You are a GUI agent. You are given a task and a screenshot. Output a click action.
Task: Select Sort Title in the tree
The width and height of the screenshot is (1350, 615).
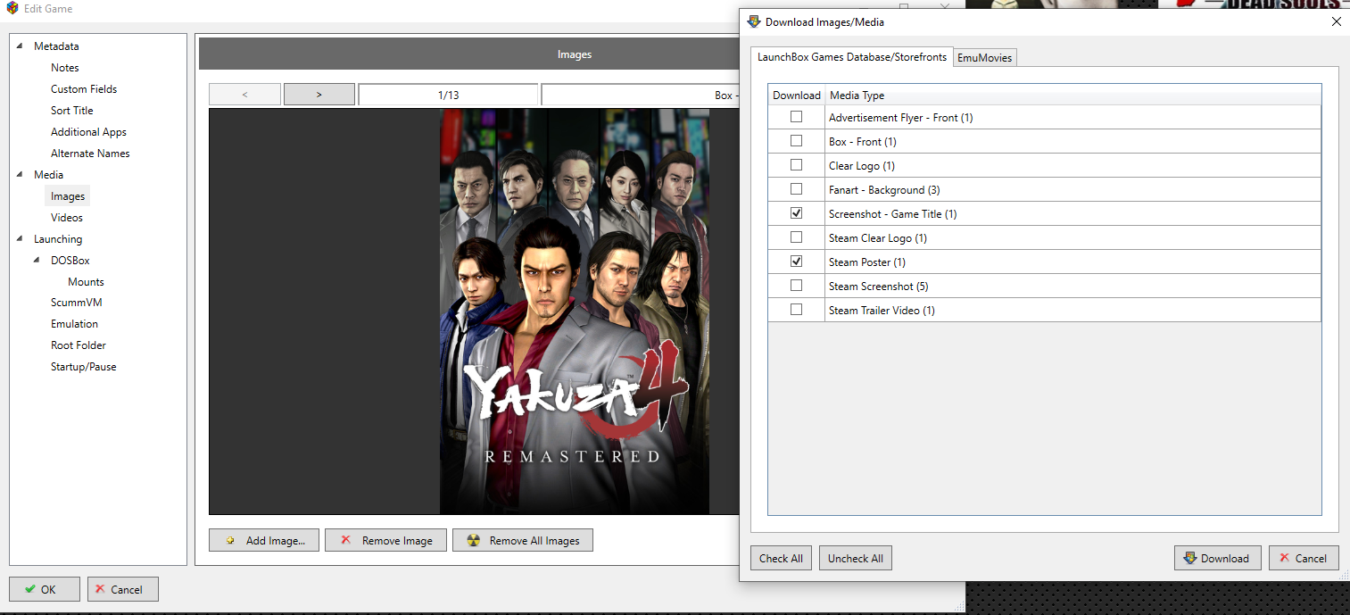tap(72, 111)
